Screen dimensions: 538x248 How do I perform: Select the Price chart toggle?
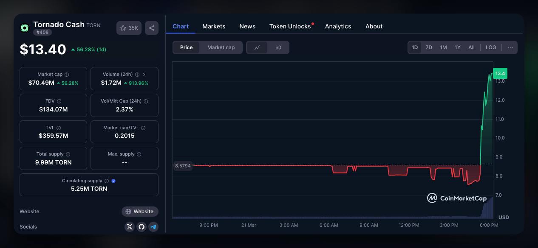[x=187, y=47]
